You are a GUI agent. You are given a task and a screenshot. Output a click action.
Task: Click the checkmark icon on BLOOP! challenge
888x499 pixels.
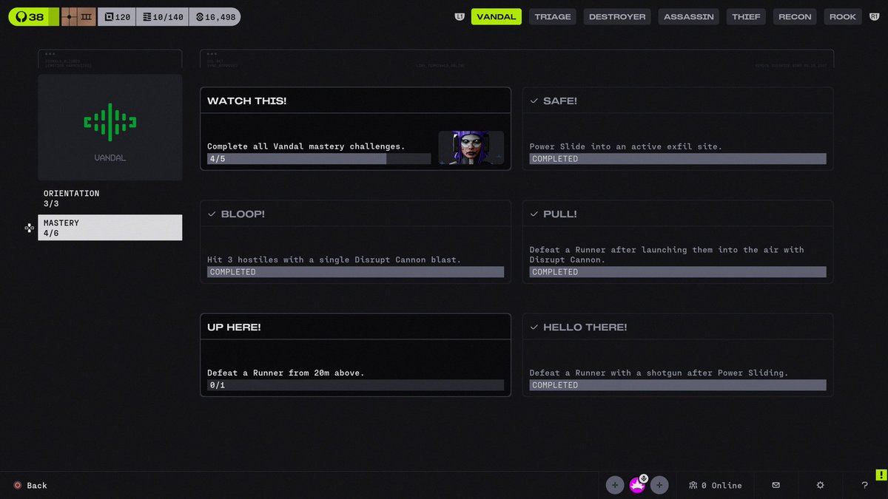(x=212, y=214)
